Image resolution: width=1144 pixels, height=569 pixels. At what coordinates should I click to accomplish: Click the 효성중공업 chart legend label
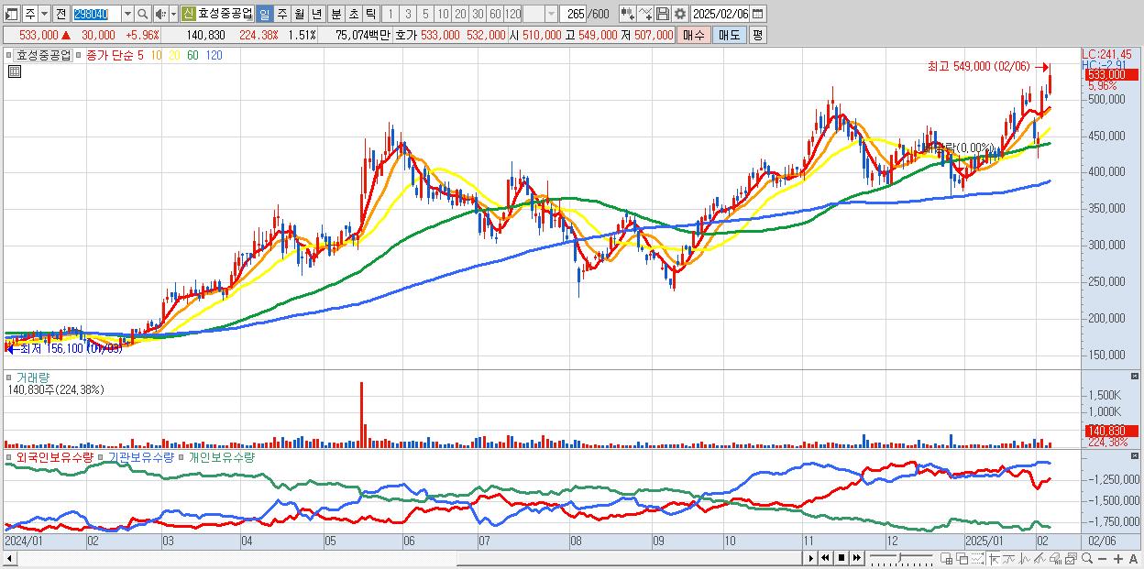44,55
